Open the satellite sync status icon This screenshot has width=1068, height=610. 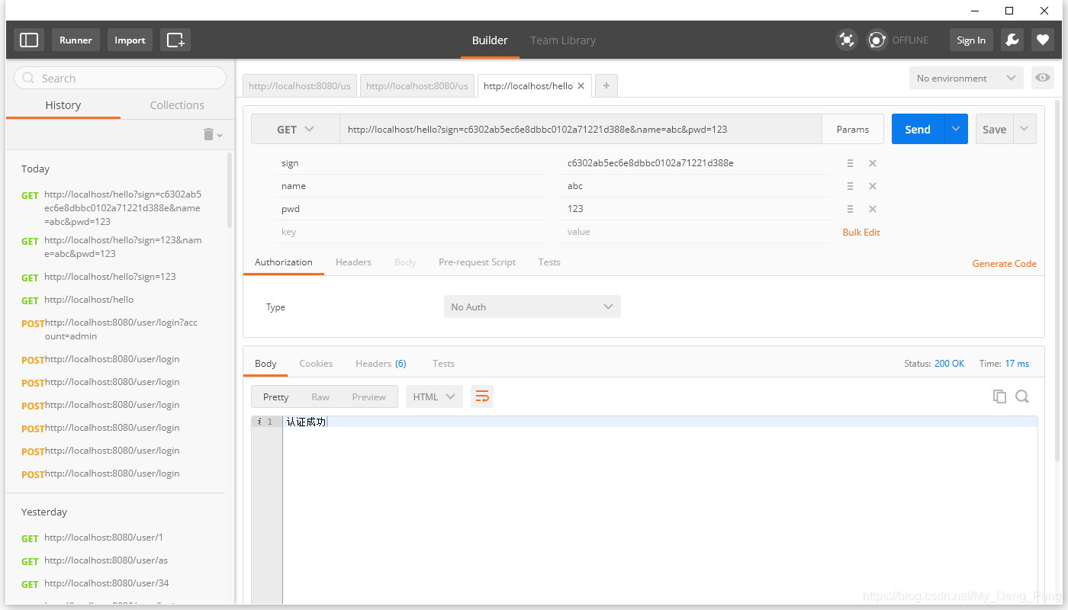[x=846, y=40]
